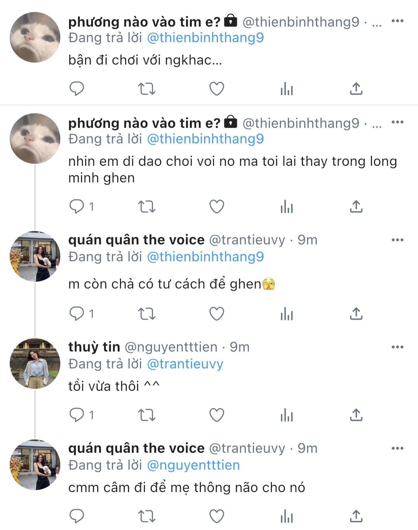Like the 'm còn chả có tư cách để ghen' tweet
The width and height of the screenshot is (418, 530).
click(217, 314)
